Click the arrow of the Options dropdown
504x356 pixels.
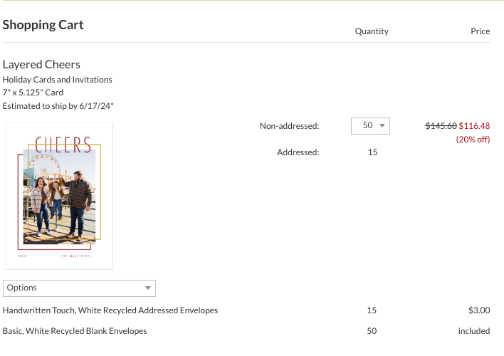tap(148, 288)
